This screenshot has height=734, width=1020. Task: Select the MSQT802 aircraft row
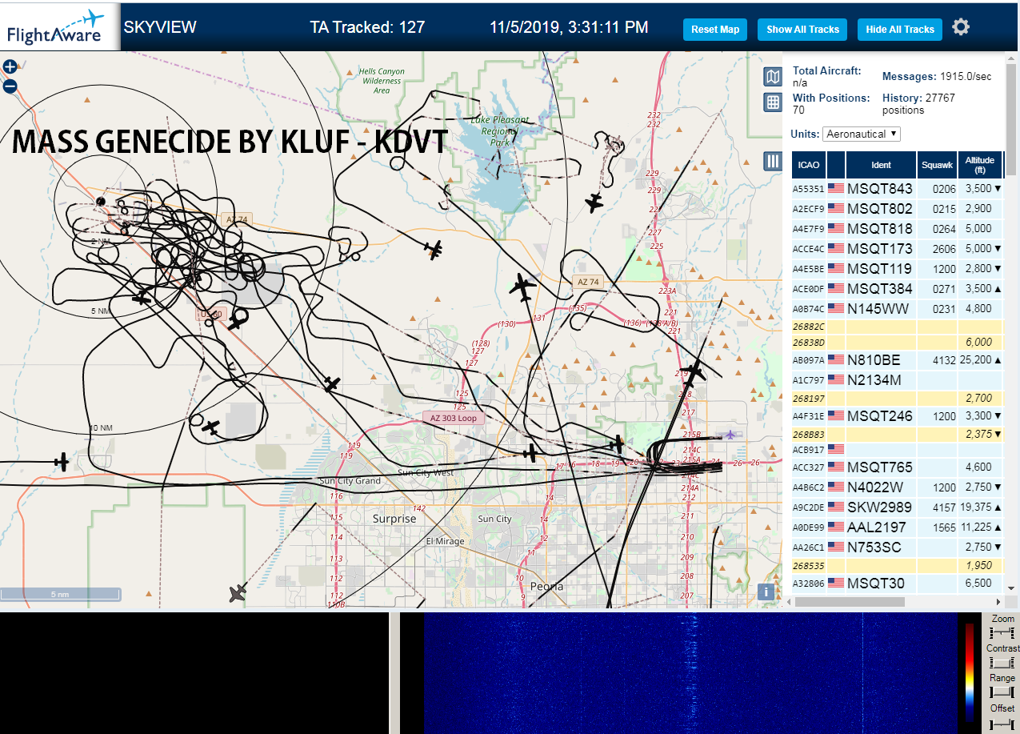[x=897, y=208]
